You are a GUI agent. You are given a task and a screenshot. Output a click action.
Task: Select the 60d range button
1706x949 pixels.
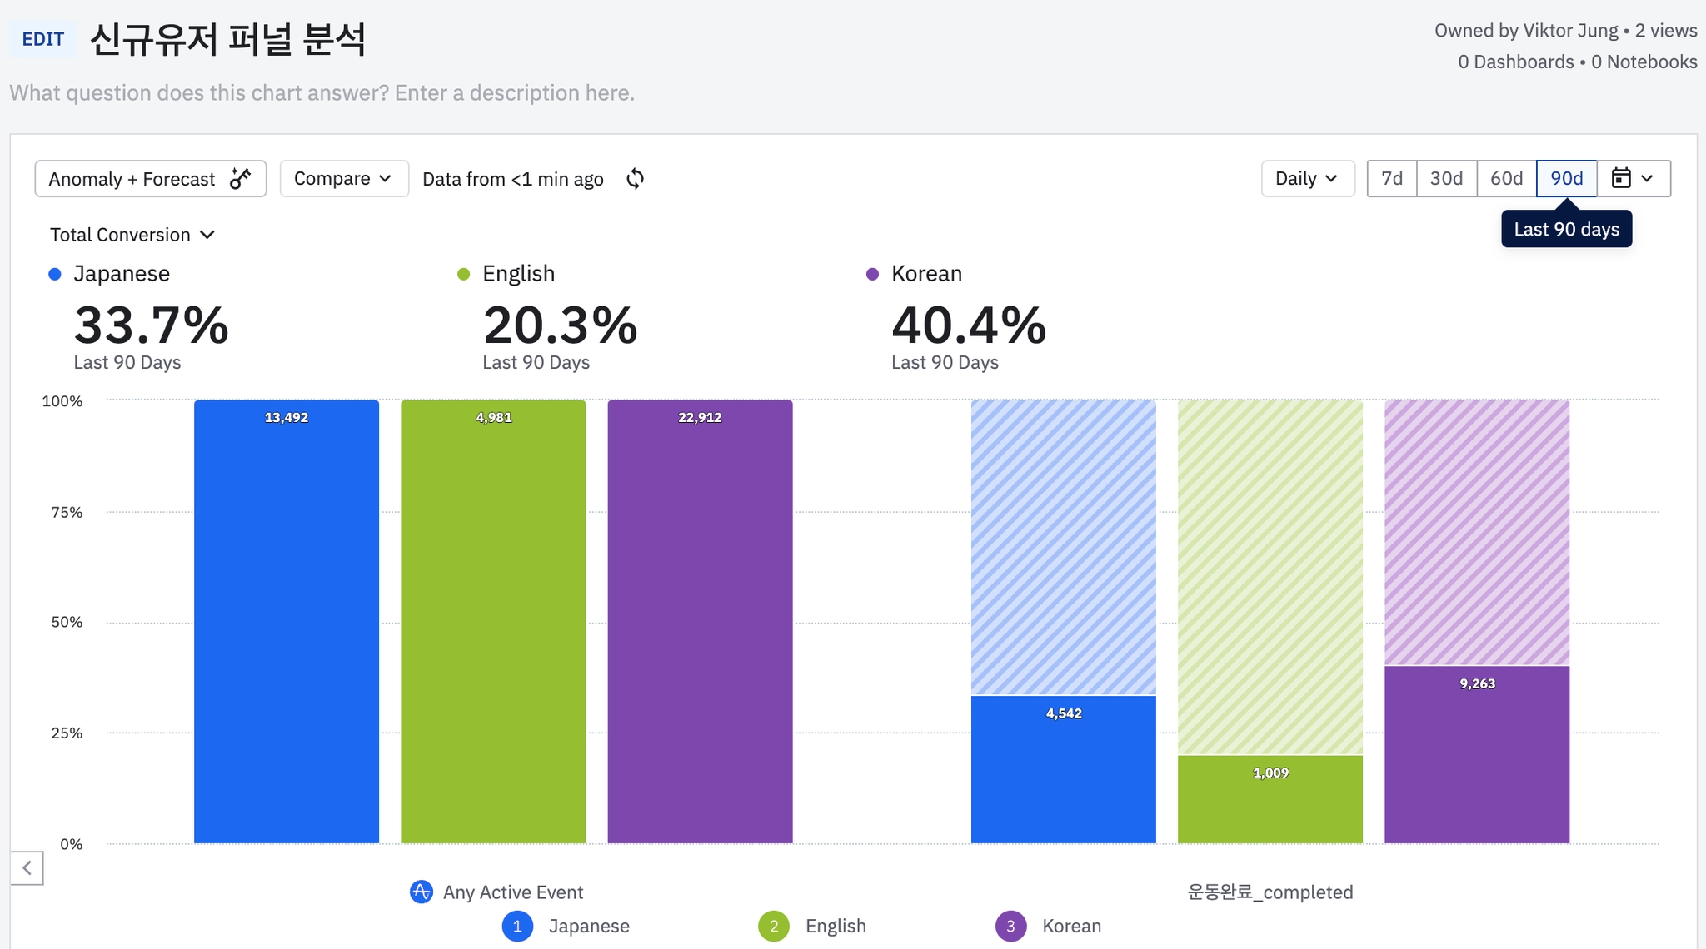coord(1506,178)
